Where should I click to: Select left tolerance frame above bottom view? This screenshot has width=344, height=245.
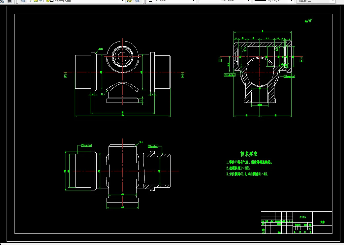86,145
